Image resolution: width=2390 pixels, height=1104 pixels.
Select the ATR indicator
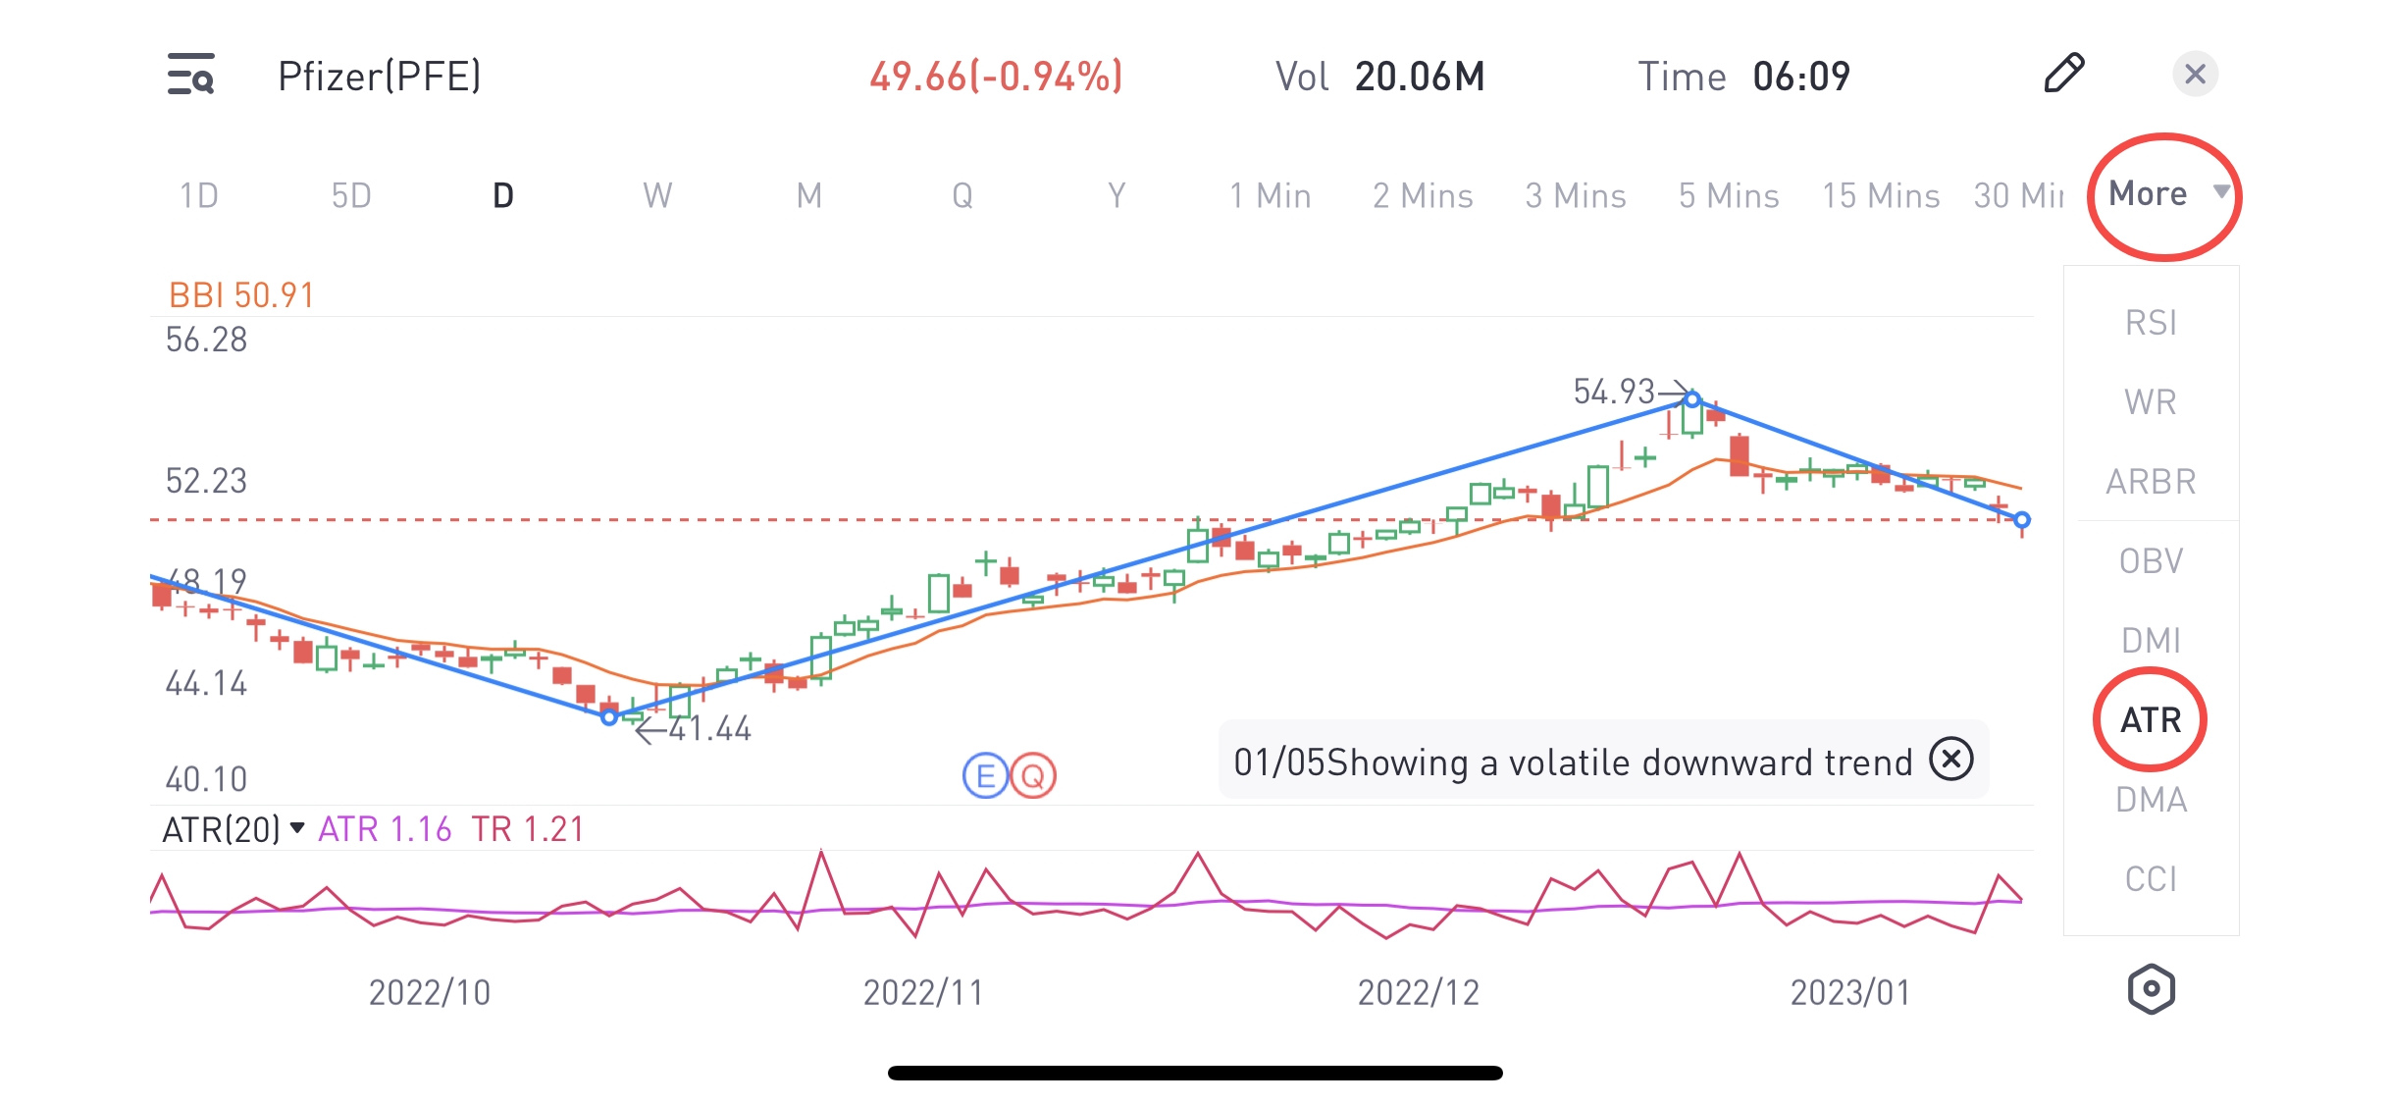point(2151,720)
